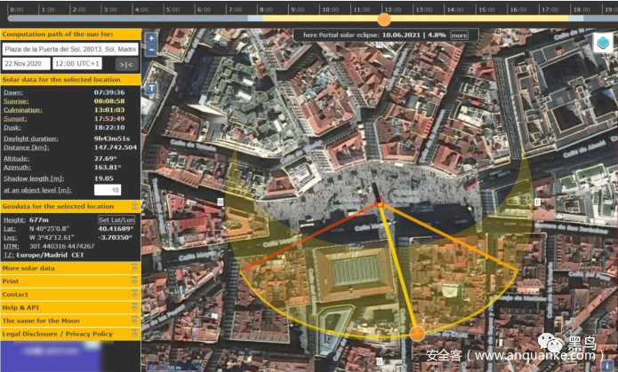Click the S compass marker at map bottom

tap(379, 361)
